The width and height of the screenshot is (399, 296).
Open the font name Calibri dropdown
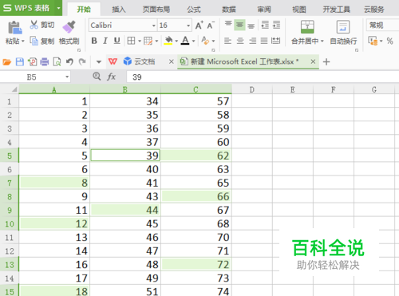[x=153, y=26]
